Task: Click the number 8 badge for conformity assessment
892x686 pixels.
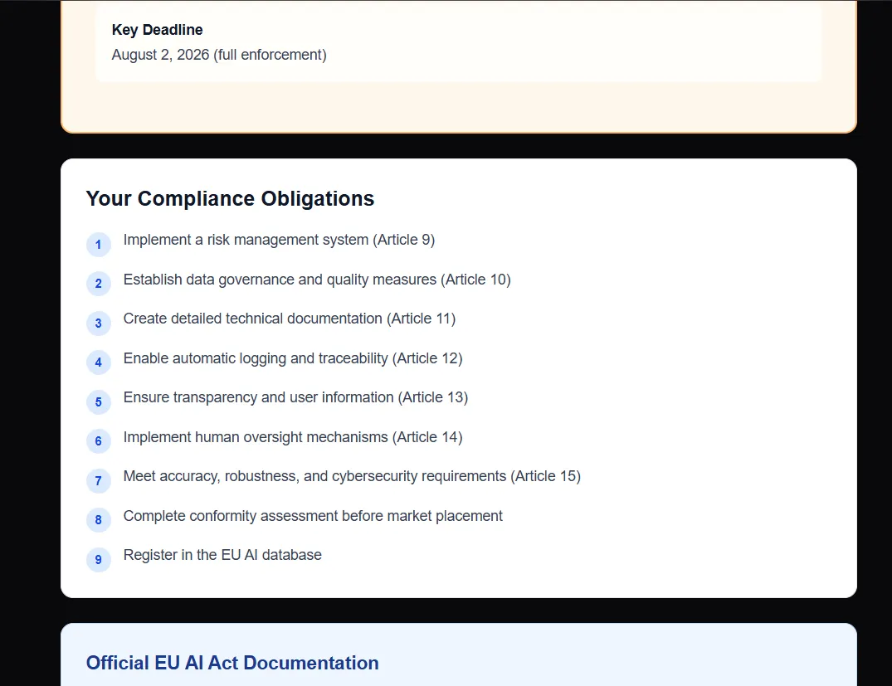Action: tap(99, 520)
